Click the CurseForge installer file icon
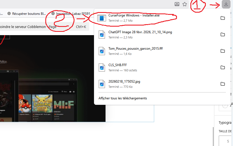 (102, 18)
